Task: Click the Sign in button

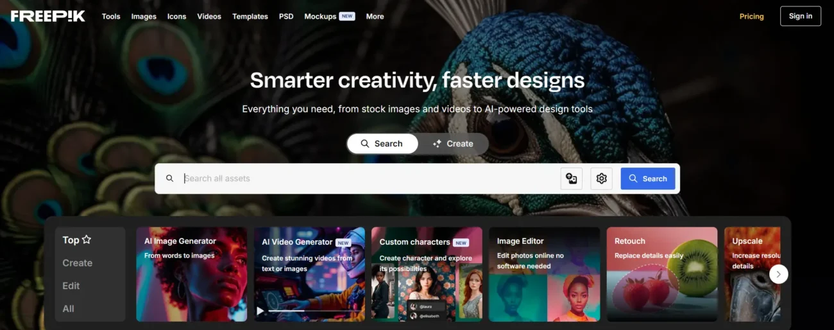Action: 801,16
